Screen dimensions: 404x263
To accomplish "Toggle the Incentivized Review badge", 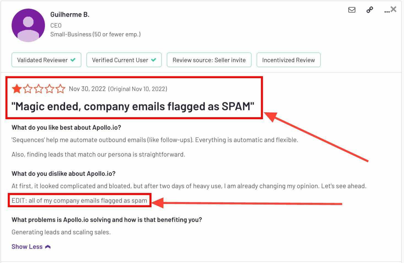I will click(x=288, y=60).
